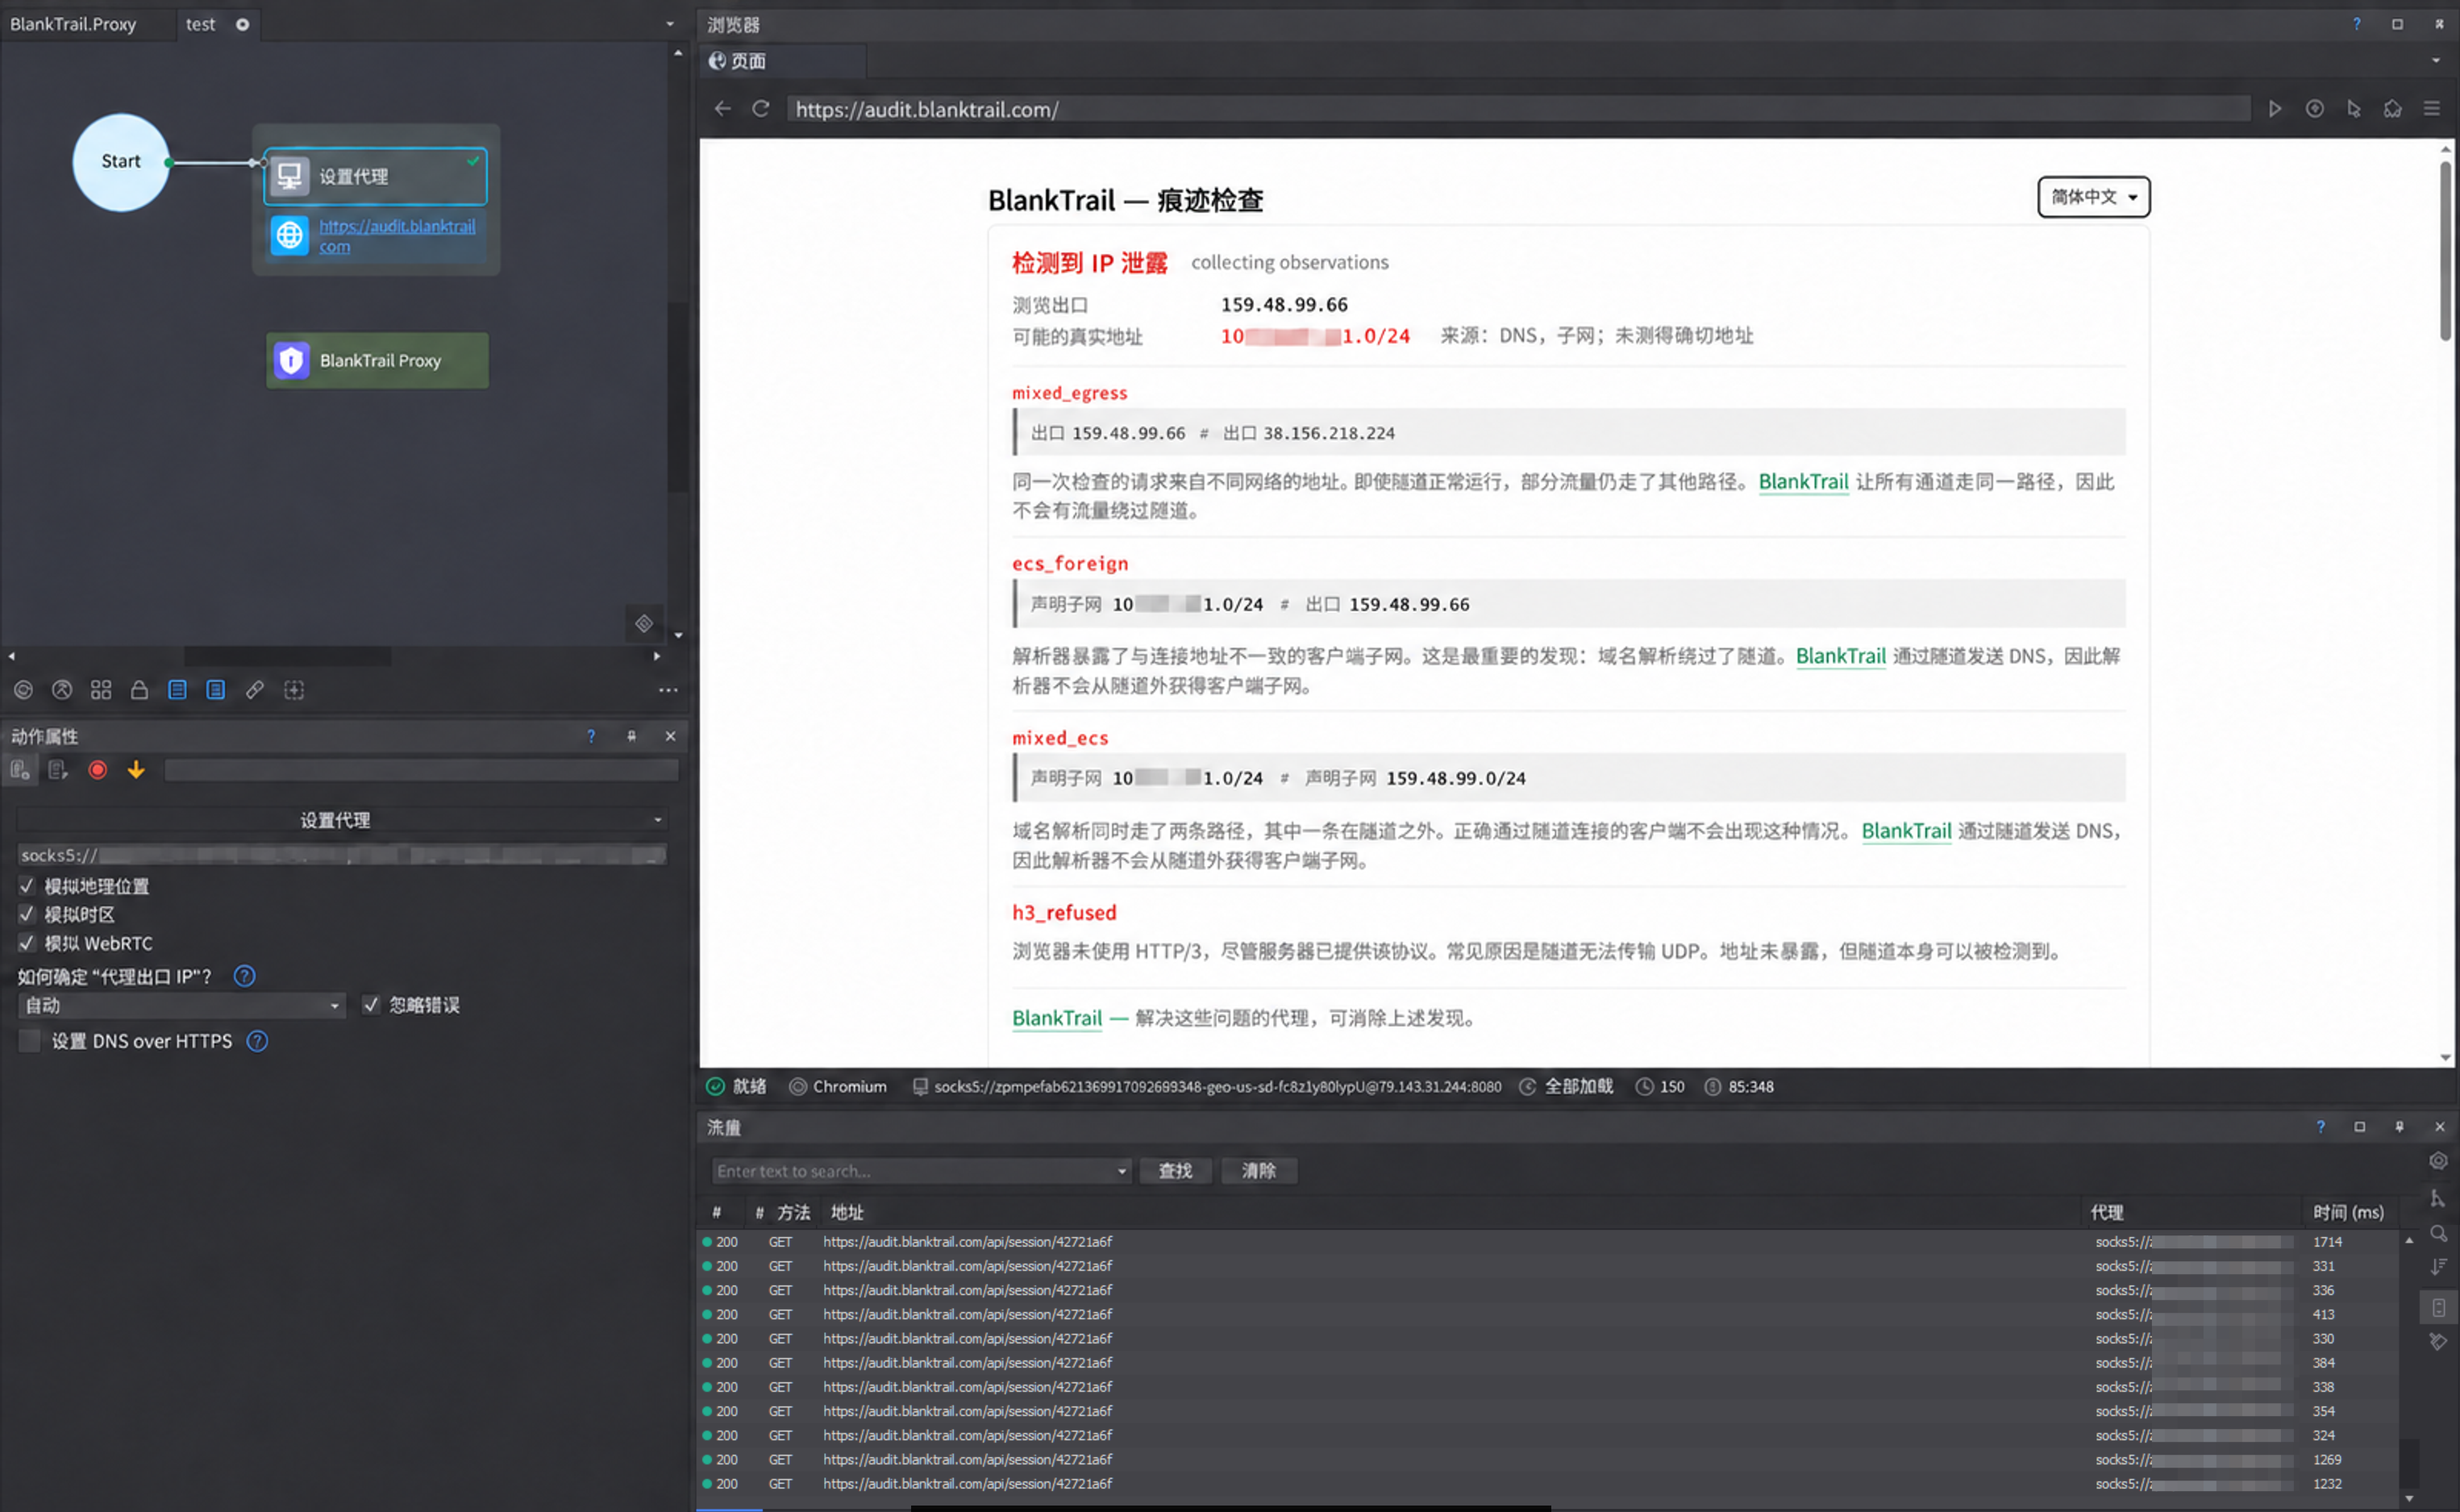Enable 设置 DNS over HTTPS checkbox
Screen dimensions: 2460x1512
pos(30,1041)
